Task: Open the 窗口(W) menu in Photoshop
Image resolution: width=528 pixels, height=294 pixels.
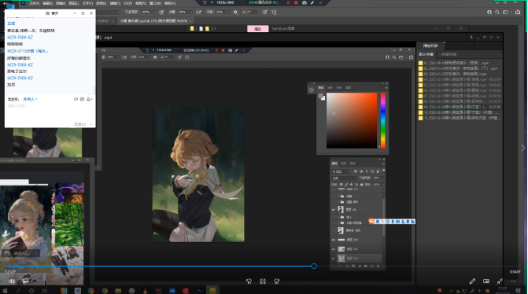Action: (x=155, y=3)
